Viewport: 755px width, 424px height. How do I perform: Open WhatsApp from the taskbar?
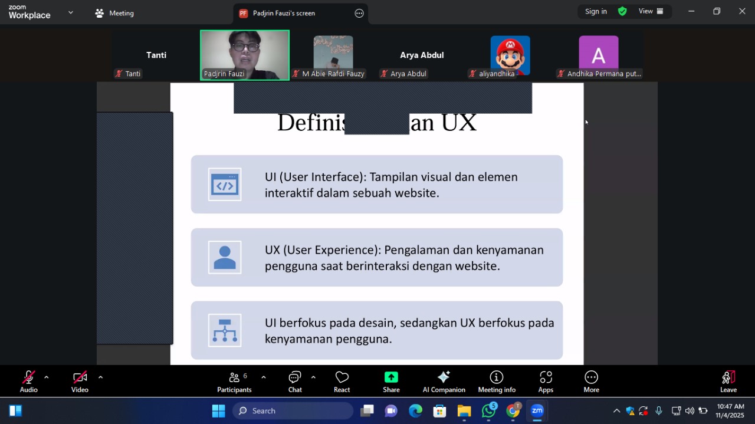point(488,411)
